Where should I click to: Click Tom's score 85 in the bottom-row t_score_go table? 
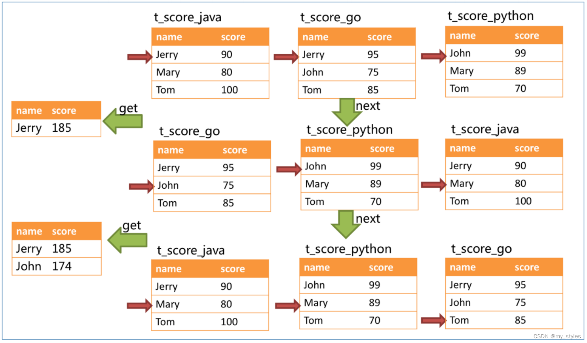[520, 321]
